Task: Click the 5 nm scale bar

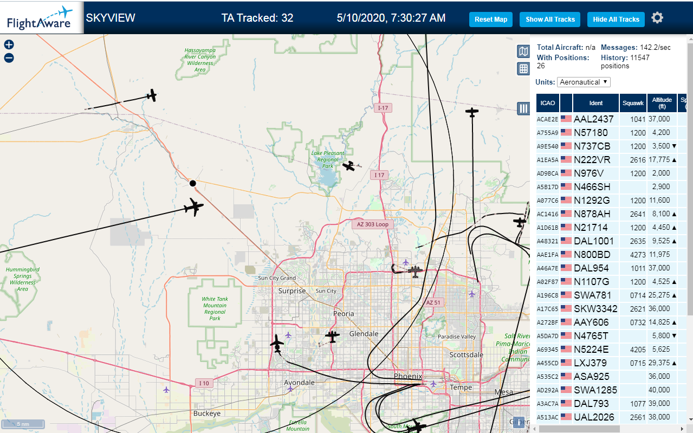Action: coord(23,424)
